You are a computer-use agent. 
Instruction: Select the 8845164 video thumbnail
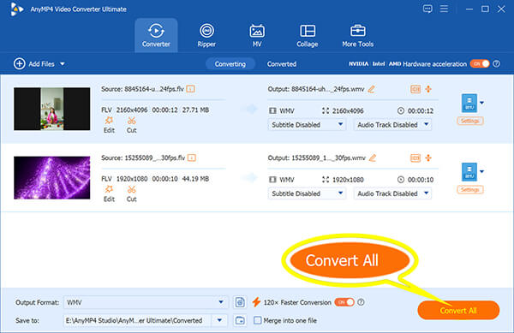51,109
